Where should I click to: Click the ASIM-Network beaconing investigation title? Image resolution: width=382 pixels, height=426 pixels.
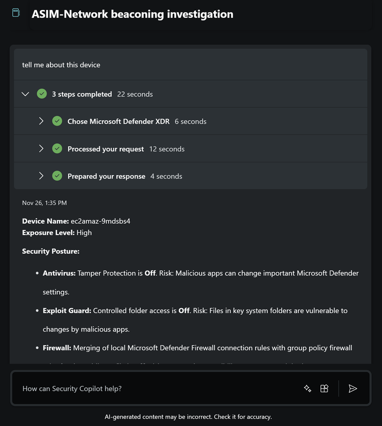132,14
